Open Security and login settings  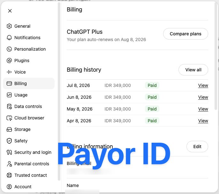click(x=29, y=152)
